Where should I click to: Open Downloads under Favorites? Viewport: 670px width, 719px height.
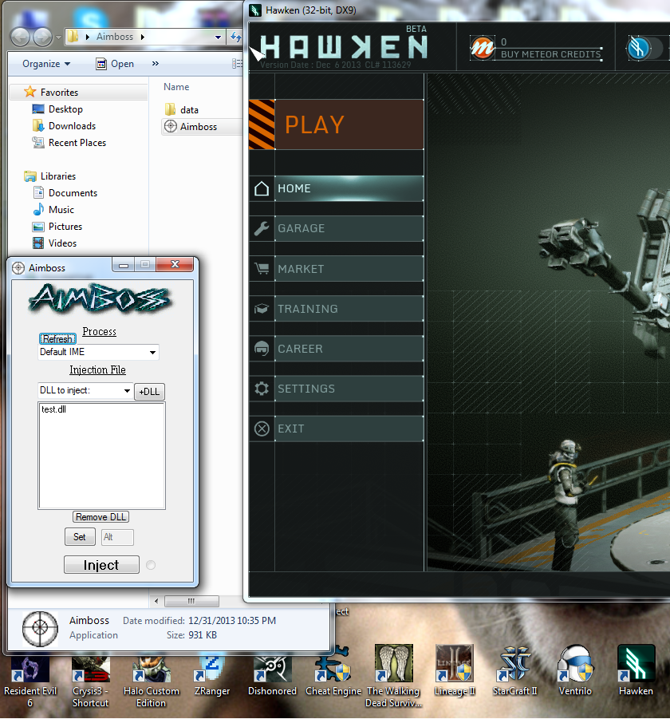(x=64, y=125)
